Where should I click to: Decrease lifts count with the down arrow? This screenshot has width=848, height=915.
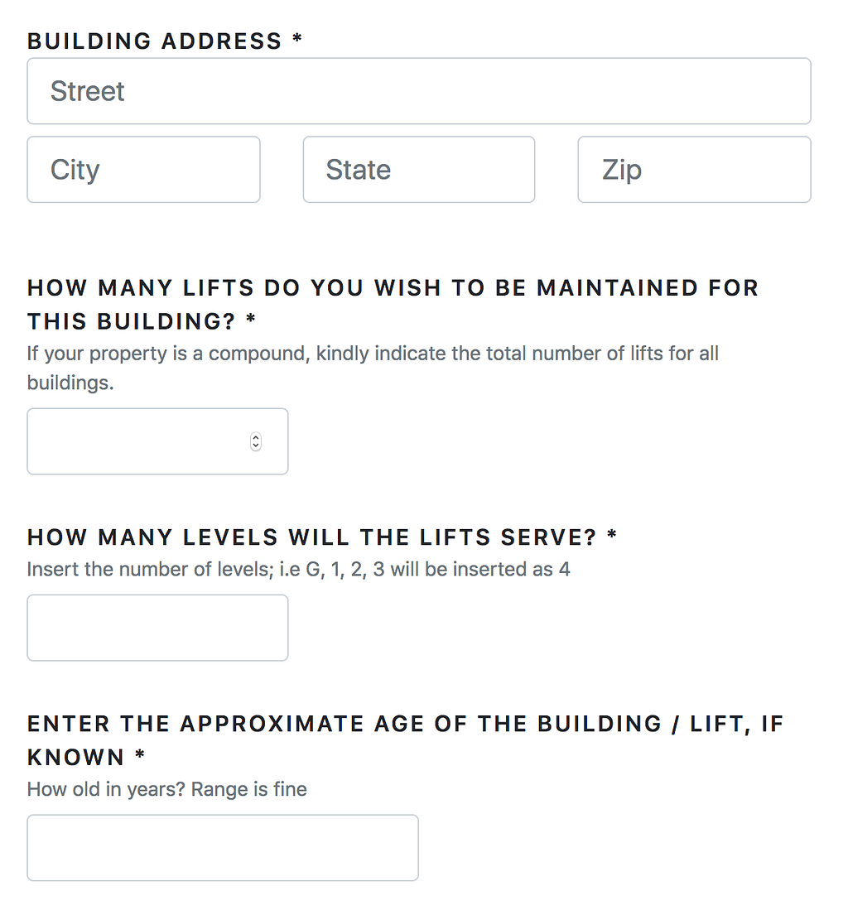point(256,446)
